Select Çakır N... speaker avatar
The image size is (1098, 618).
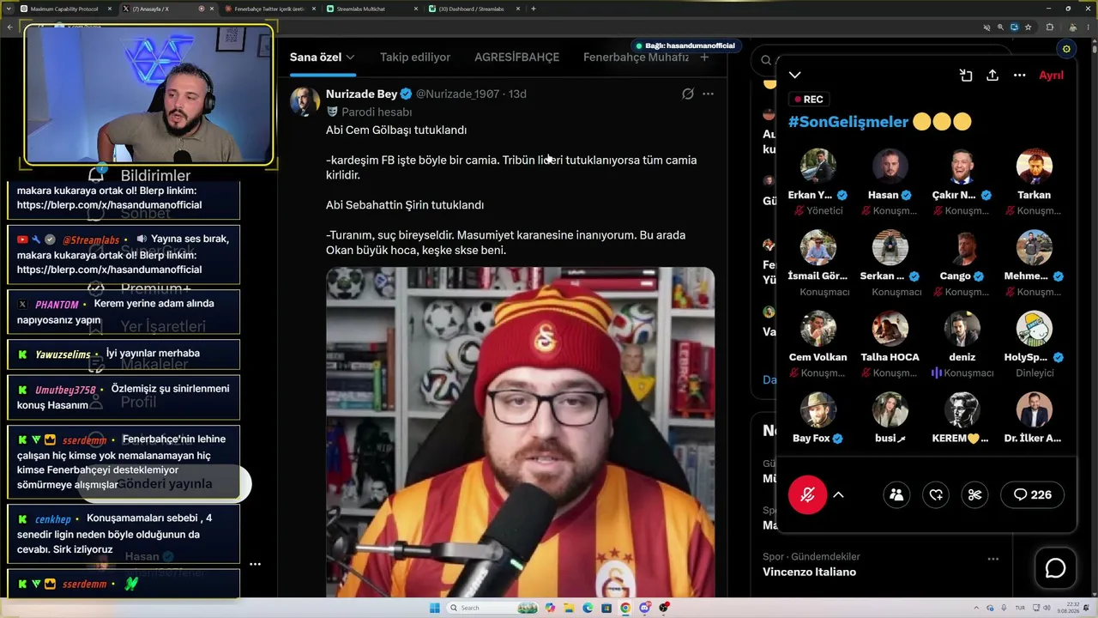(962, 167)
